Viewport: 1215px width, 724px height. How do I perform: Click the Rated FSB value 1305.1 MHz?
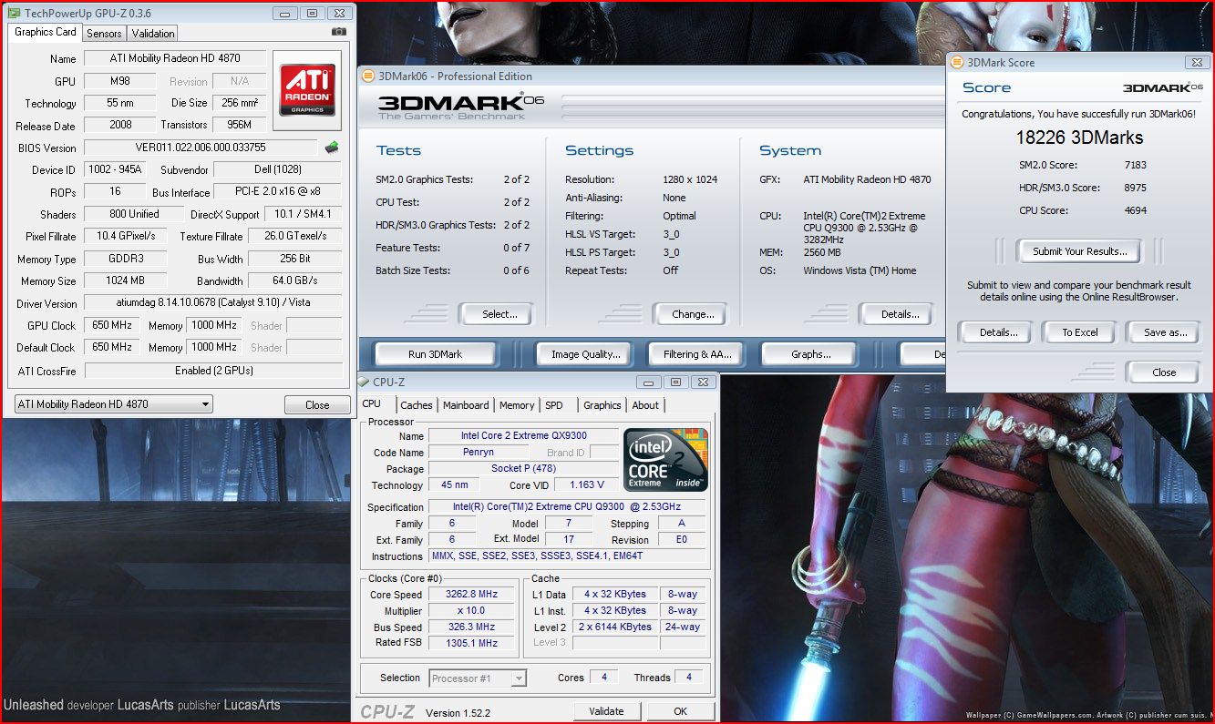tap(469, 643)
